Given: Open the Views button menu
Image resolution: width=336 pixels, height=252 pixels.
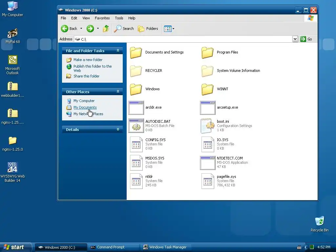Looking at the screenshot, I should coord(169,29).
